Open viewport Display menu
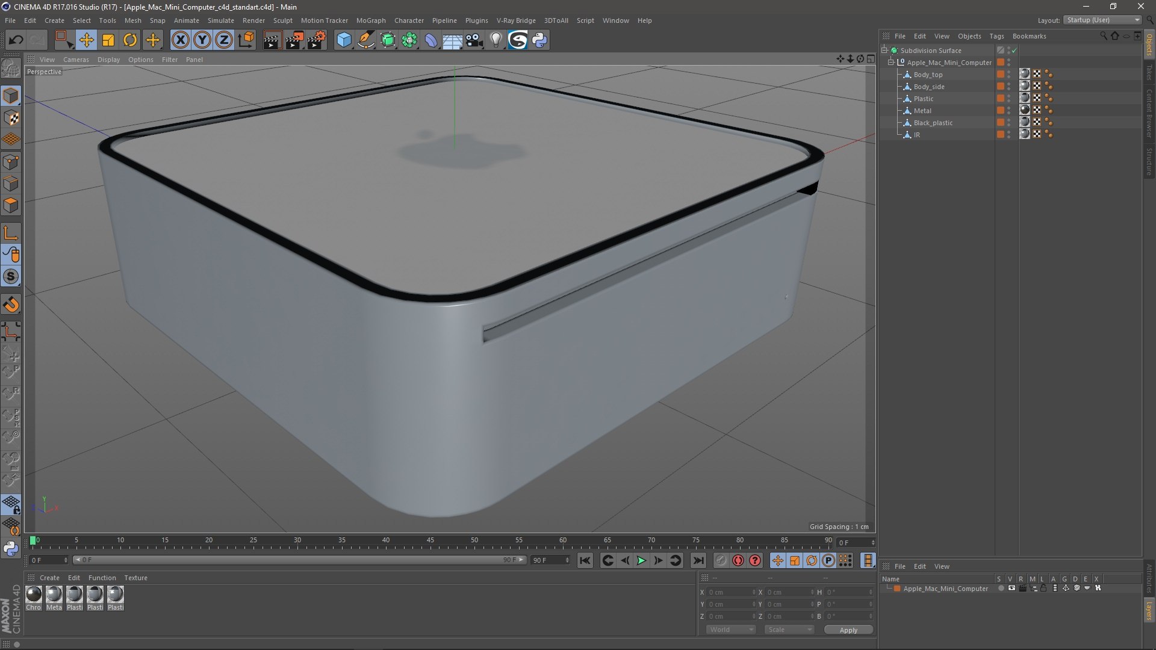 coord(108,60)
